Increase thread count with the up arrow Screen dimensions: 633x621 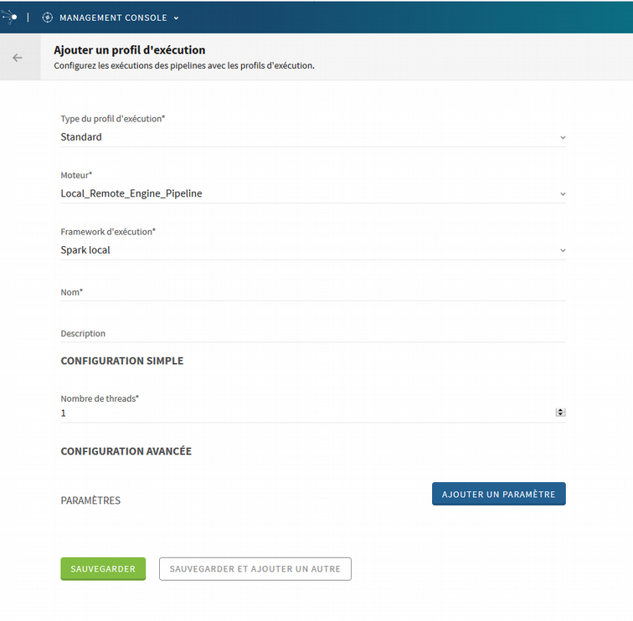(x=560, y=410)
